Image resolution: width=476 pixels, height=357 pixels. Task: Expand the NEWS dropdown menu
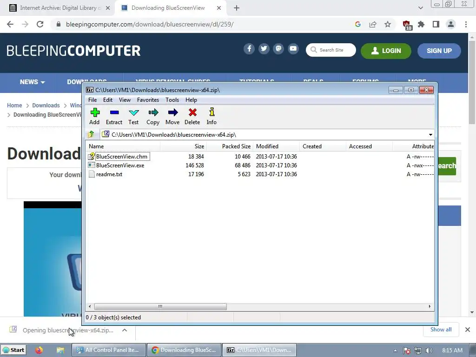coord(32,82)
